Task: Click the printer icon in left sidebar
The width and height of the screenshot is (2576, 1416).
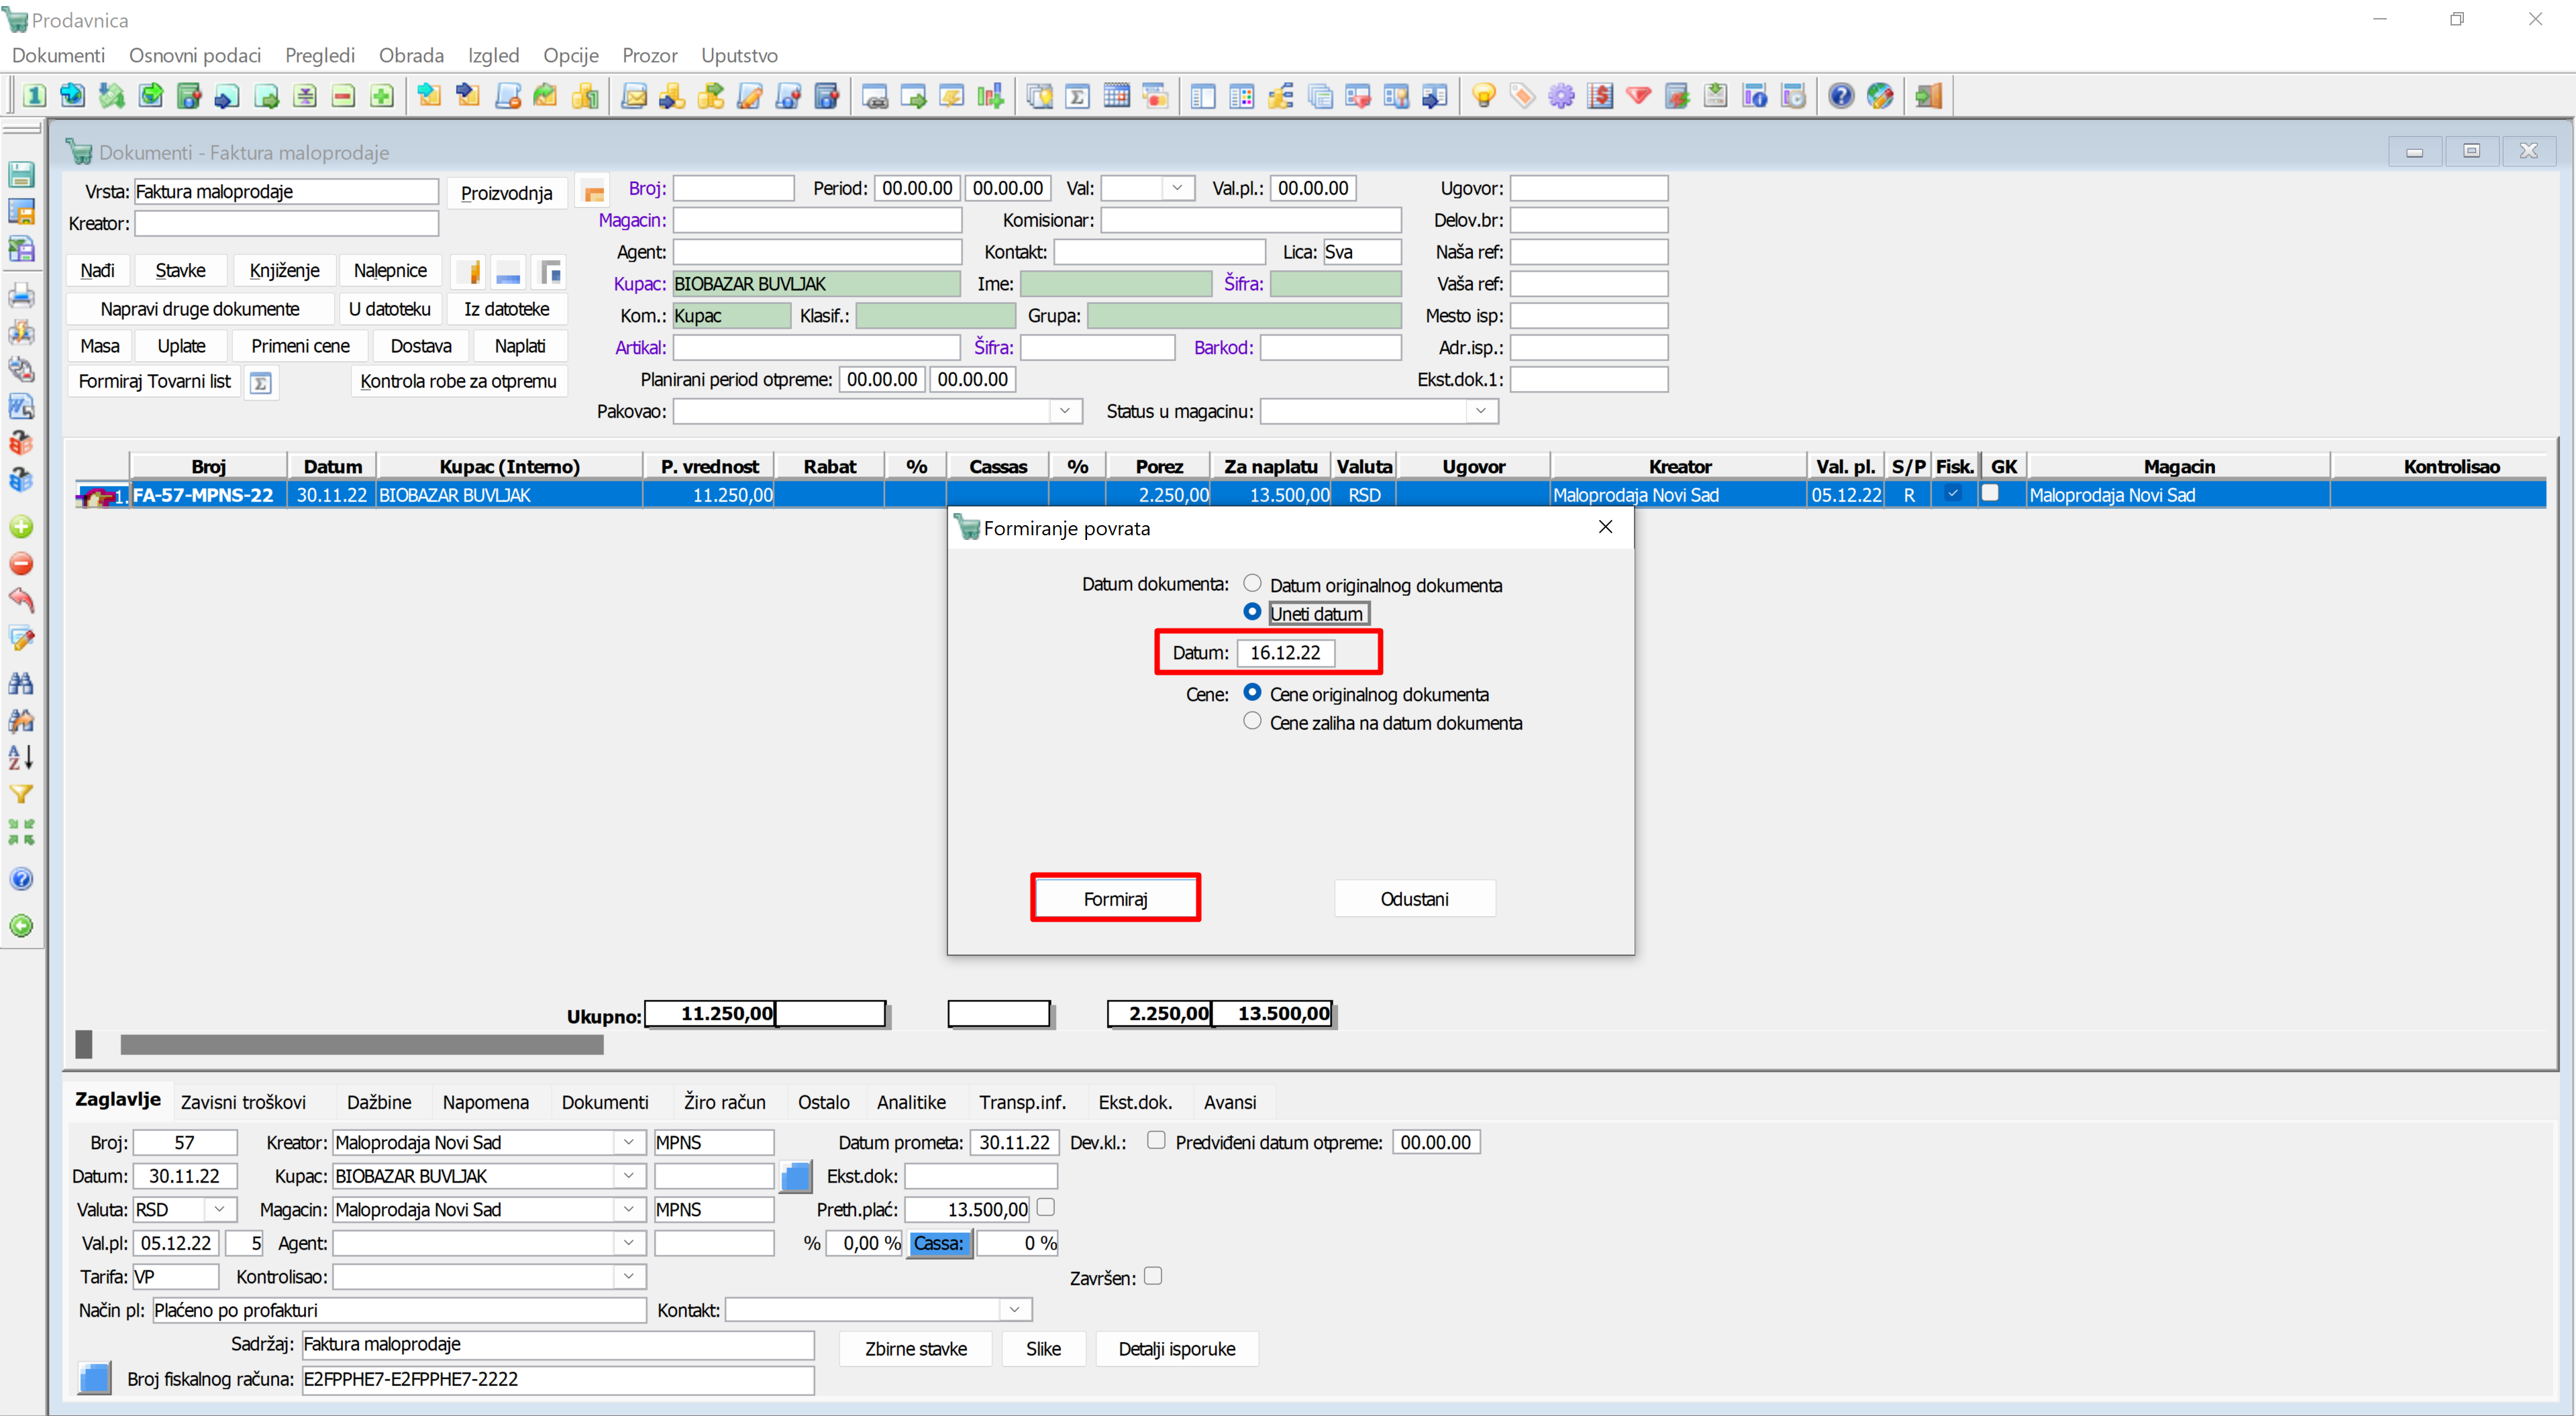Action: coord(21,296)
